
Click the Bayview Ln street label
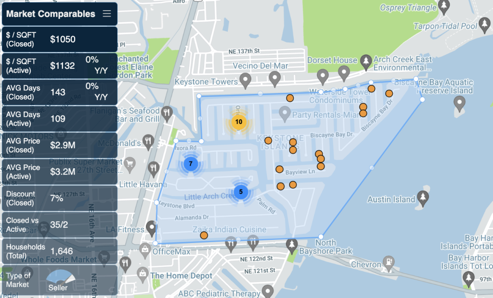click(x=300, y=172)
